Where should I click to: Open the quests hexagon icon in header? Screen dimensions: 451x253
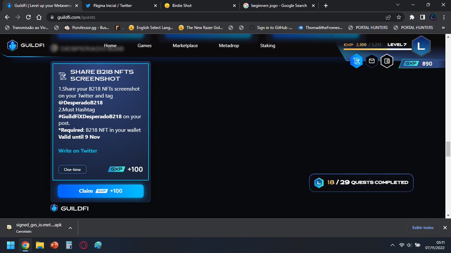356,61
